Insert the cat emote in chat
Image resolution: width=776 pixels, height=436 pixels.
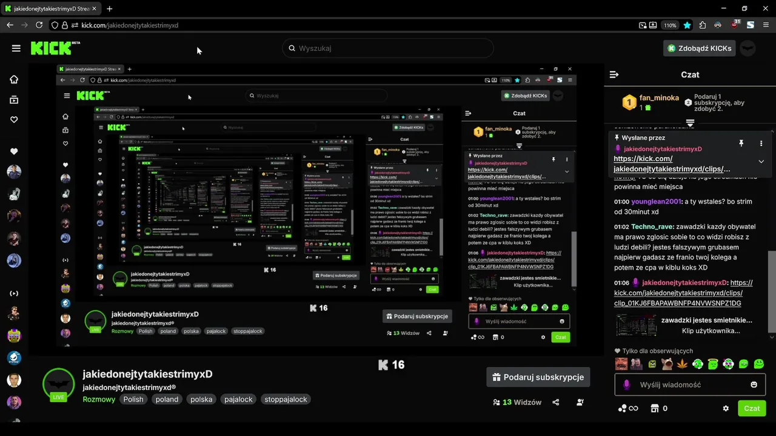[x=667, y=364]
